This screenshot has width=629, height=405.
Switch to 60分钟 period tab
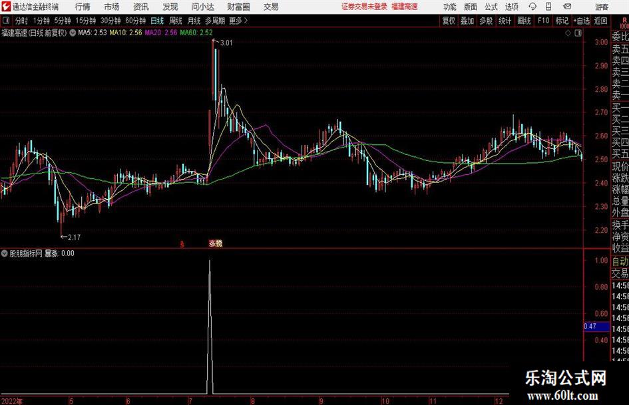pos(135,21)
